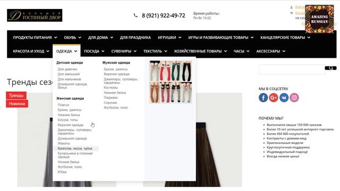Viewport: 340px width, 191px height.
Task: Click inside the search input field
Action: click(292, 70)
